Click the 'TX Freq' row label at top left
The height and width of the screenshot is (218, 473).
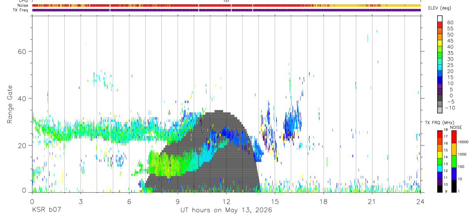(21, 10)
